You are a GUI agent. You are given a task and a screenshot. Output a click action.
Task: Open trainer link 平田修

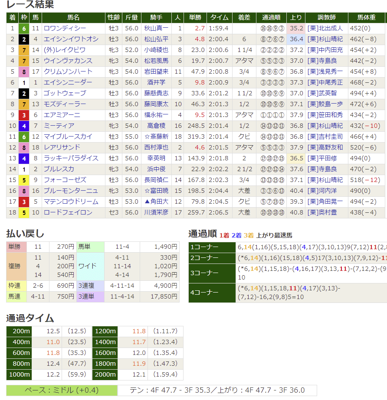[328, 159]
